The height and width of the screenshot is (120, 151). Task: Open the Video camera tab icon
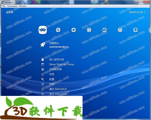point(135,30)
